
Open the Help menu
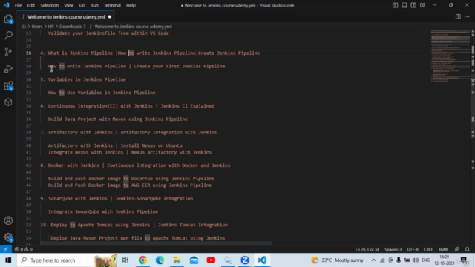(131, 5)
